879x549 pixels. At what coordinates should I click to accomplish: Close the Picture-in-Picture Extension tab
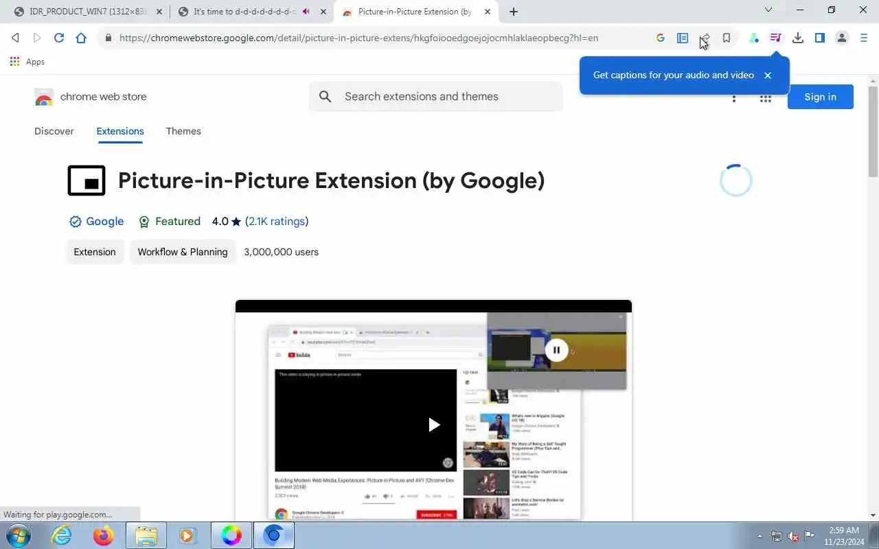(x=488, y=12)
